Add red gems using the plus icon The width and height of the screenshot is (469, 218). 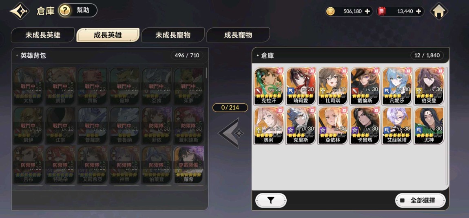(x=418, y=11)
